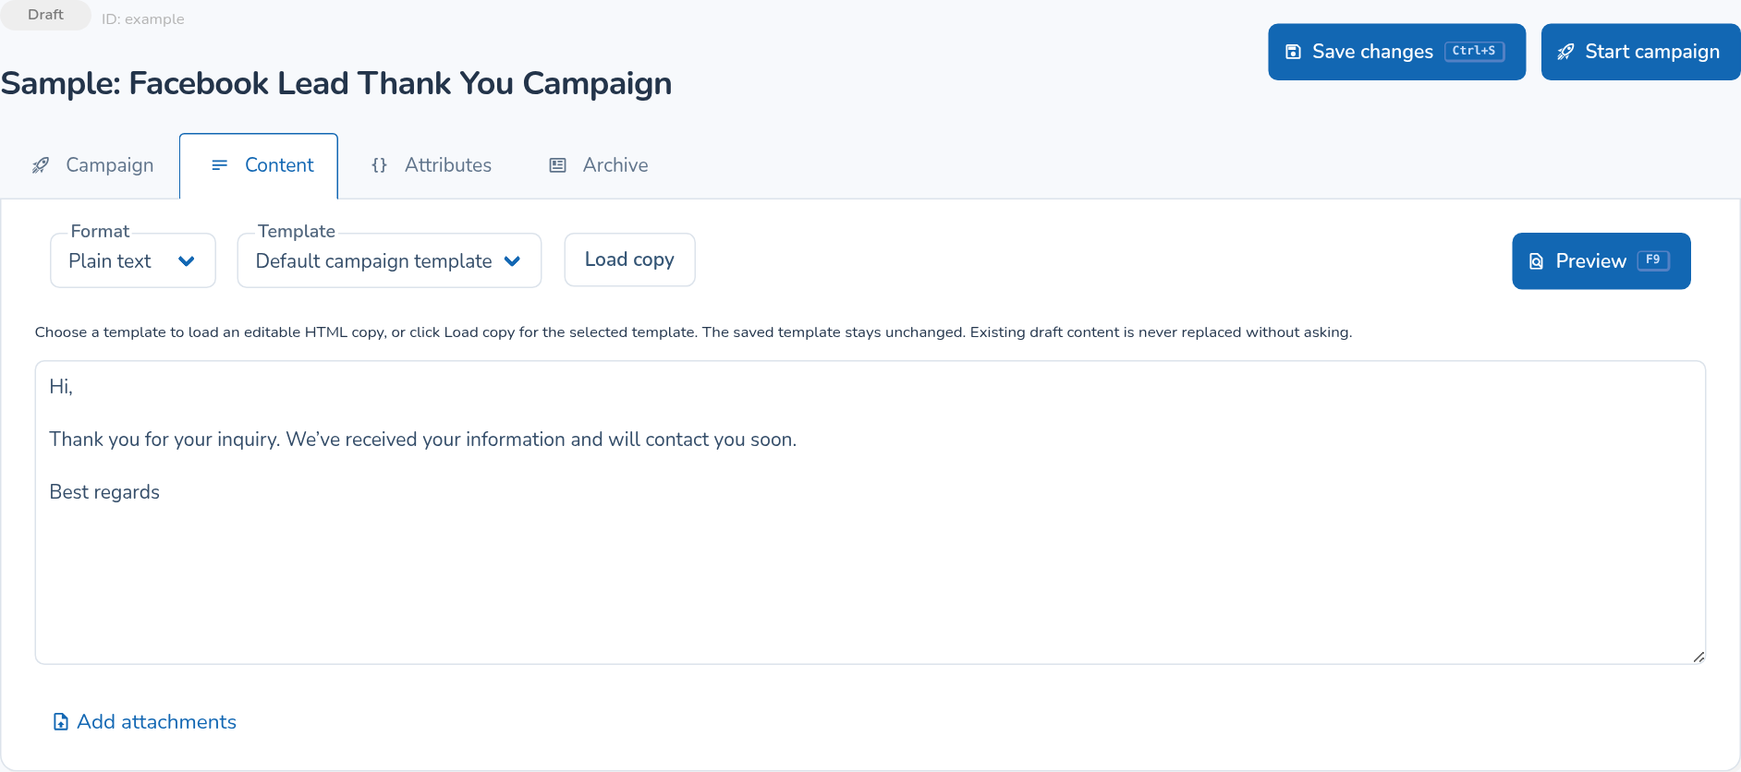Go to the Archive tab
This screenshot has width=1741, height=772.
[x=599, y=165]
